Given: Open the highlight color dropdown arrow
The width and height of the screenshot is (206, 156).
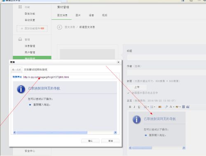Looking at the screenshot, I should pyautogui.click(x=180, y=107).
